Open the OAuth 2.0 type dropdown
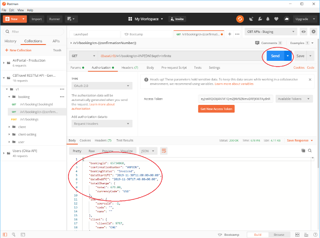320x238 pixels. [x=102, y=86]
